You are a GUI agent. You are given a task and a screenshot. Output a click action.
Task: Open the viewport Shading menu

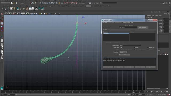pos(10,12)
